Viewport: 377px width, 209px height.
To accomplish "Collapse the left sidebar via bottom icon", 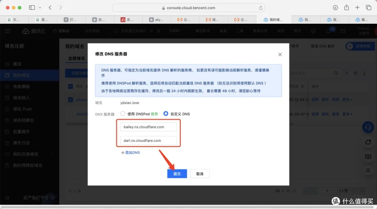I will (7, 198).
